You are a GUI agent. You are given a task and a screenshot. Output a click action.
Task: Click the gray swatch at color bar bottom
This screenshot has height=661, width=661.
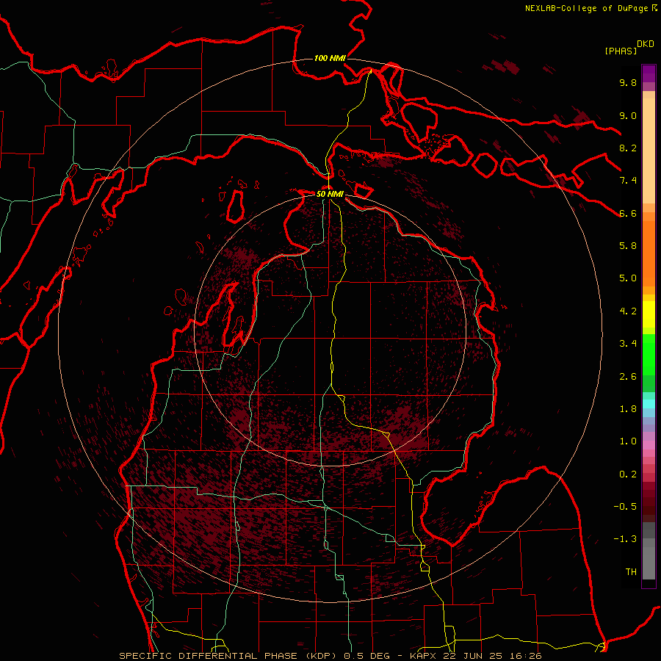(x=649, y=560)
